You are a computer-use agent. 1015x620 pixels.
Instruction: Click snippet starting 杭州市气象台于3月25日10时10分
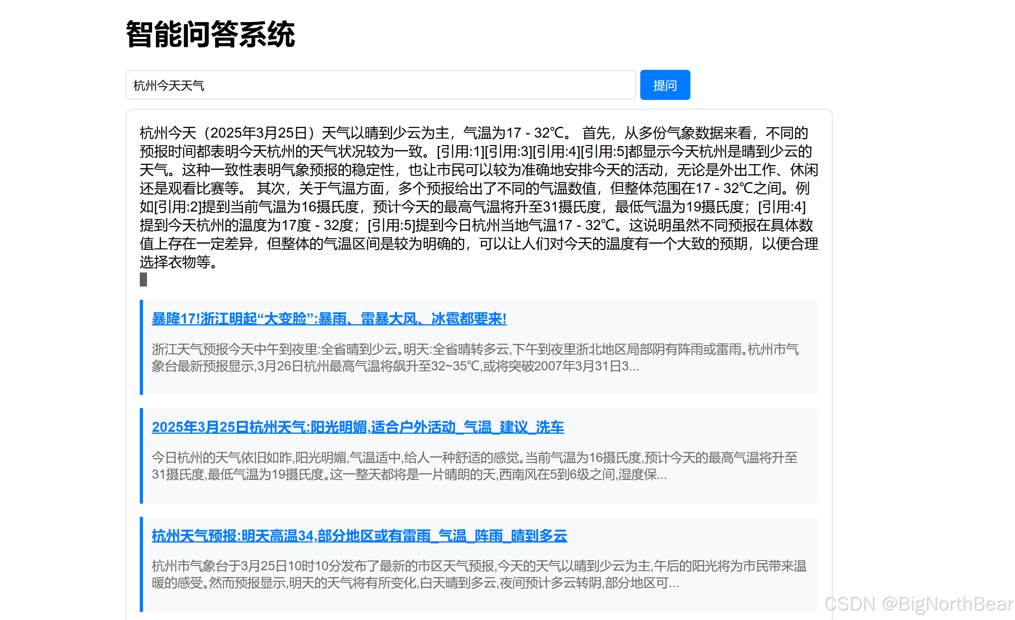479,574
